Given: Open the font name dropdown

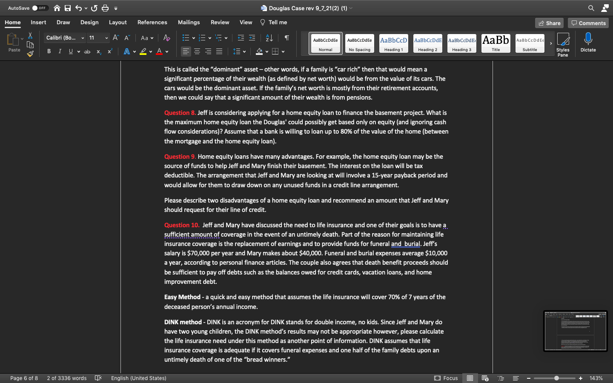Looking at the screenshot, I should pyautogui.click(x=83, y=38).
